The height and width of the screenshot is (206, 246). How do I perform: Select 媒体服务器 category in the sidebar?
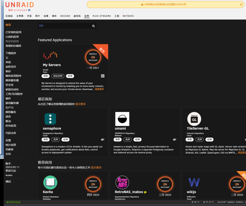pos(12,80)
